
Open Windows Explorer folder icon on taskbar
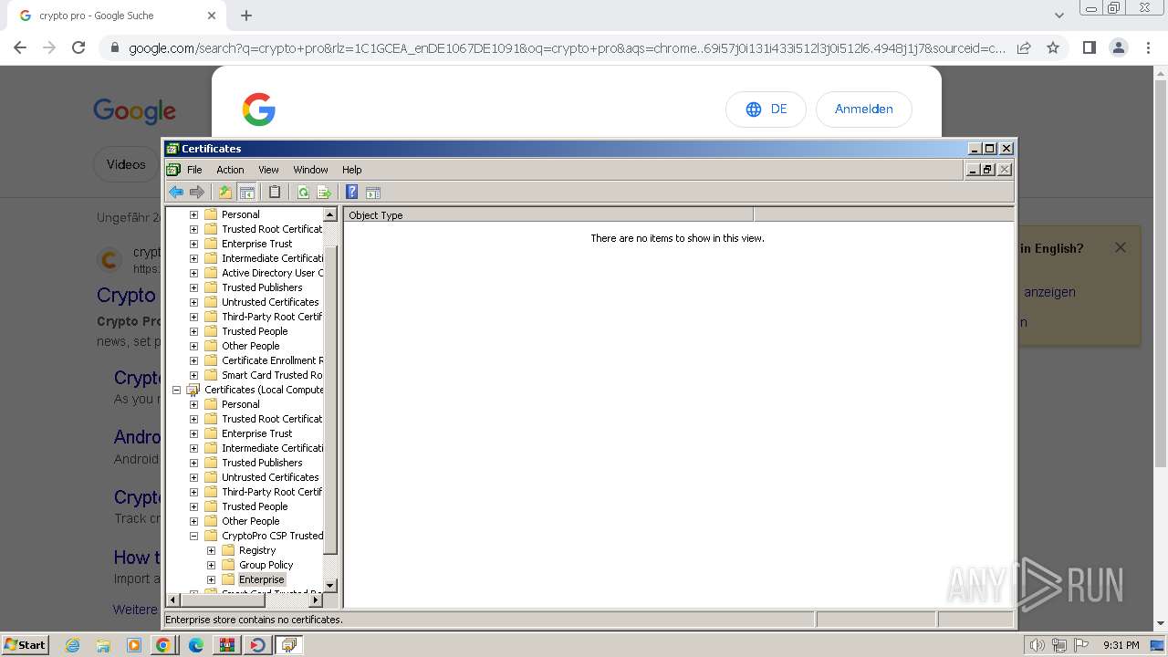103,645
